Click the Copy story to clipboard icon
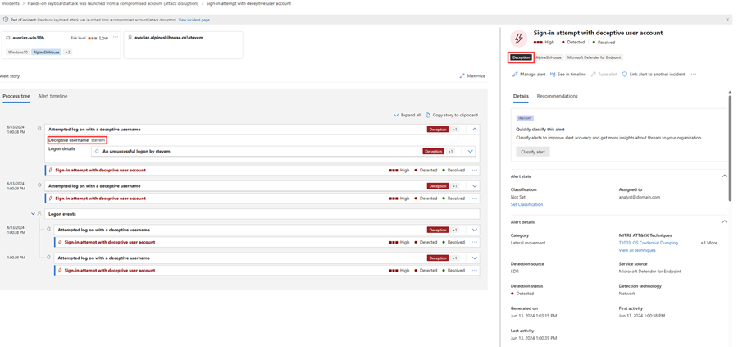 [428, 116]
